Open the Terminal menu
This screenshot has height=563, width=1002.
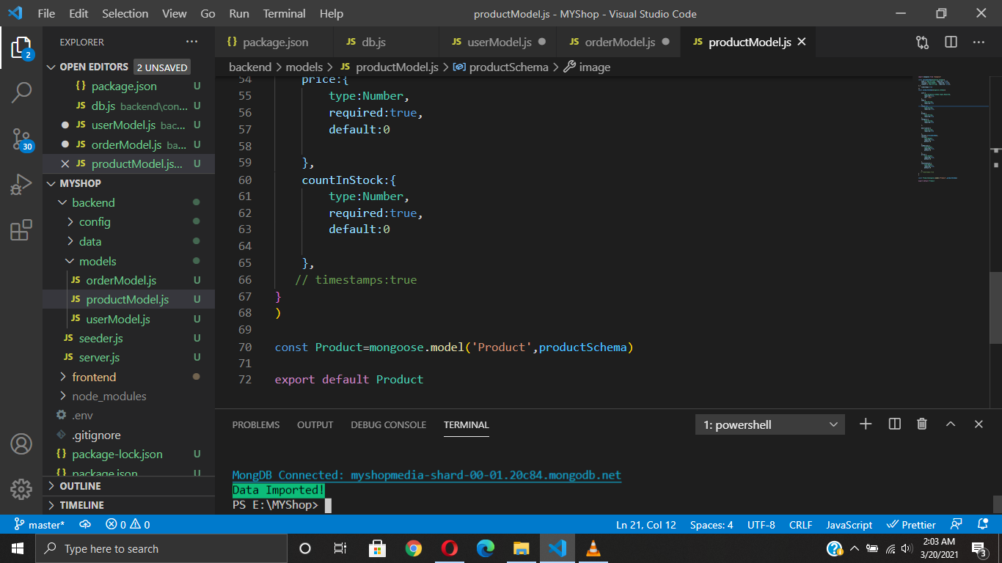(284, 13)
